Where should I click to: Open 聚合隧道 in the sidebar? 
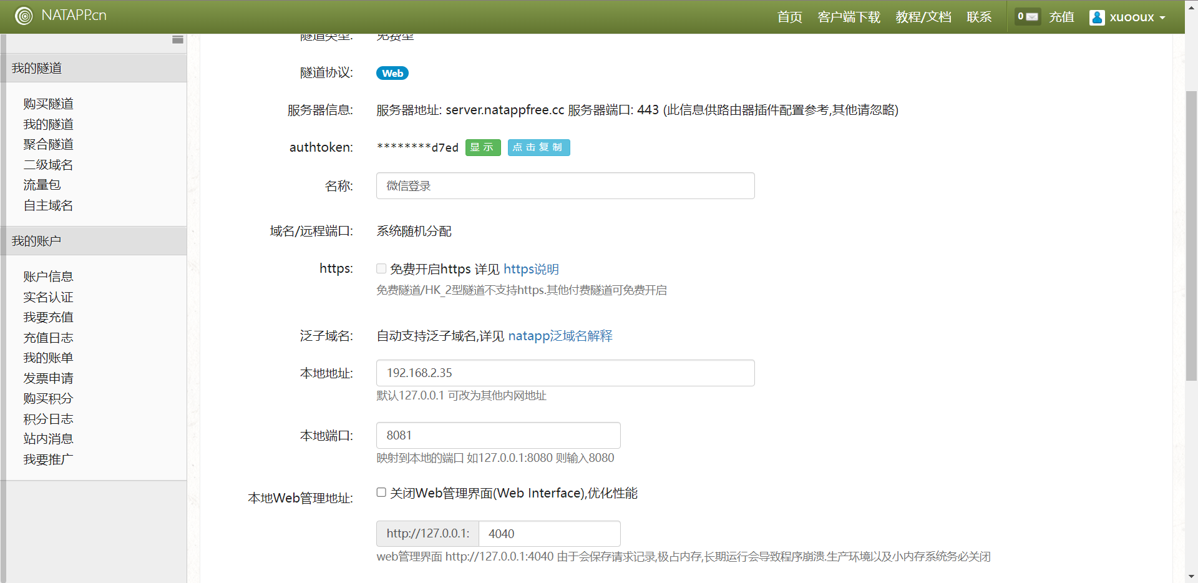(49, 144)
